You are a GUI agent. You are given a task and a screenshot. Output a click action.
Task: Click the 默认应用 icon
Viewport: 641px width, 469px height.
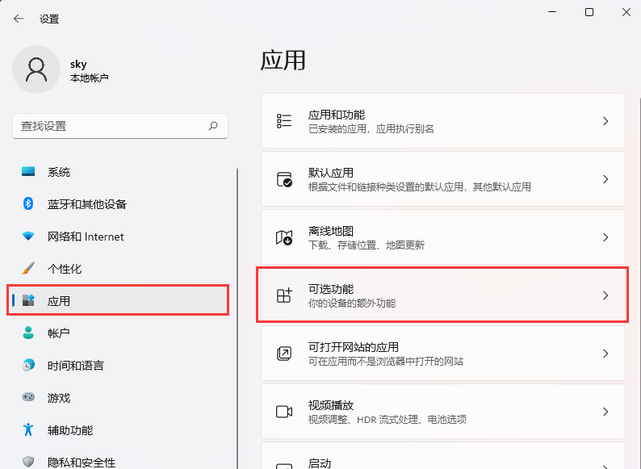click(x=284, y=179)
